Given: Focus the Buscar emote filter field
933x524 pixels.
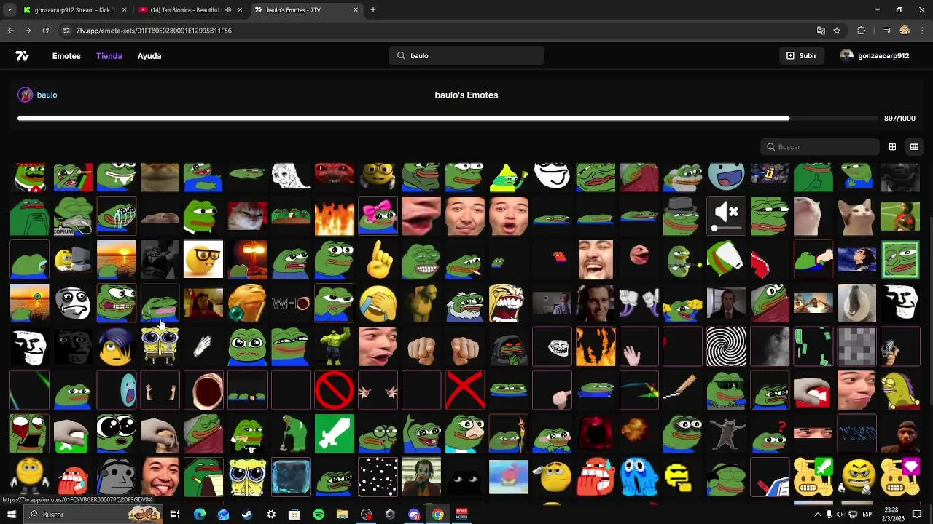Looking at the screenshot, I should [820, 147].
